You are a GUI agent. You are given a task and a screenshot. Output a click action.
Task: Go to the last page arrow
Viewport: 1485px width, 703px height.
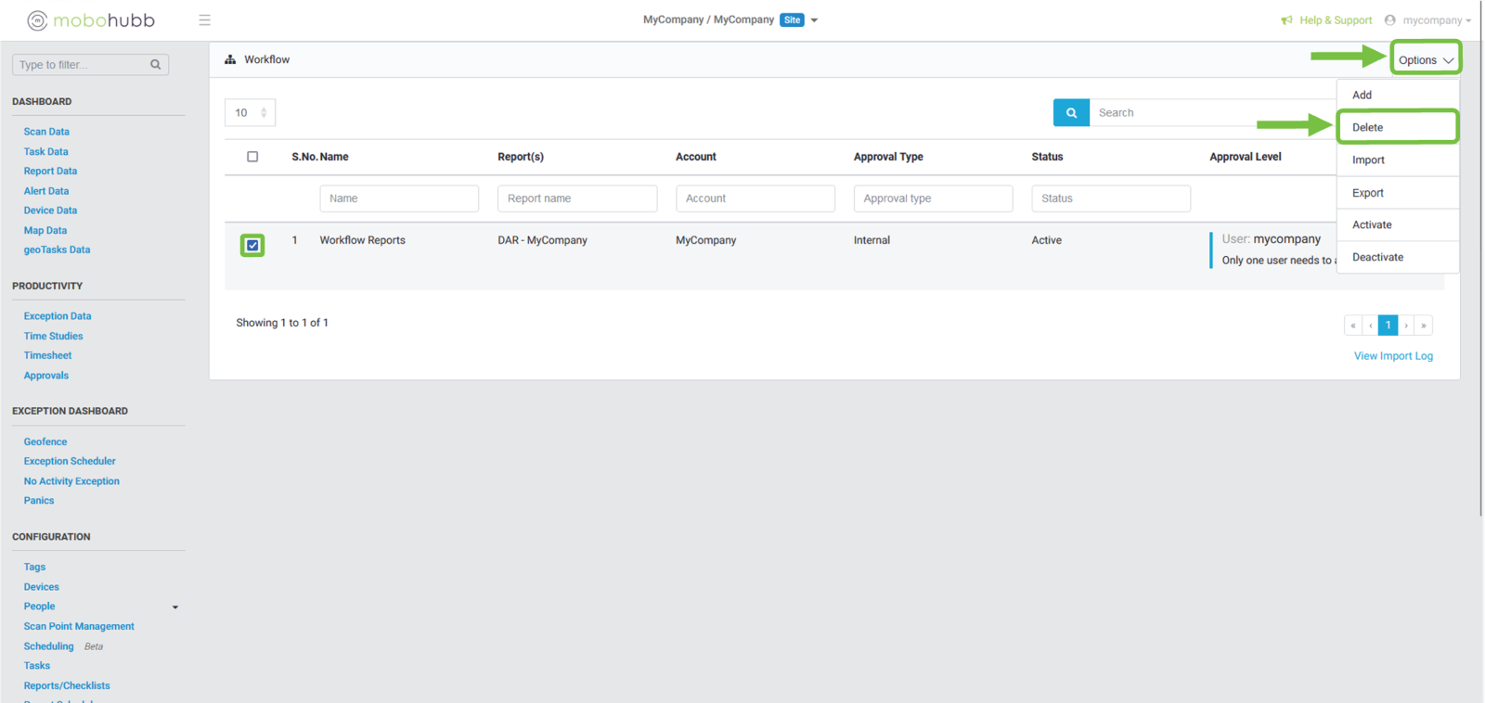(1424, 326)
